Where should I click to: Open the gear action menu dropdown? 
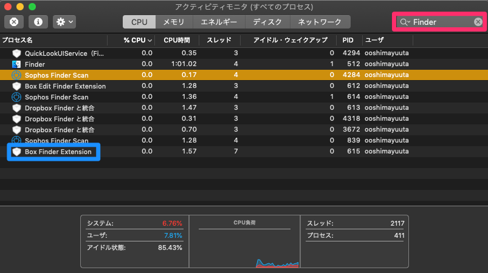pyautogui.click(x=64, y=22)
